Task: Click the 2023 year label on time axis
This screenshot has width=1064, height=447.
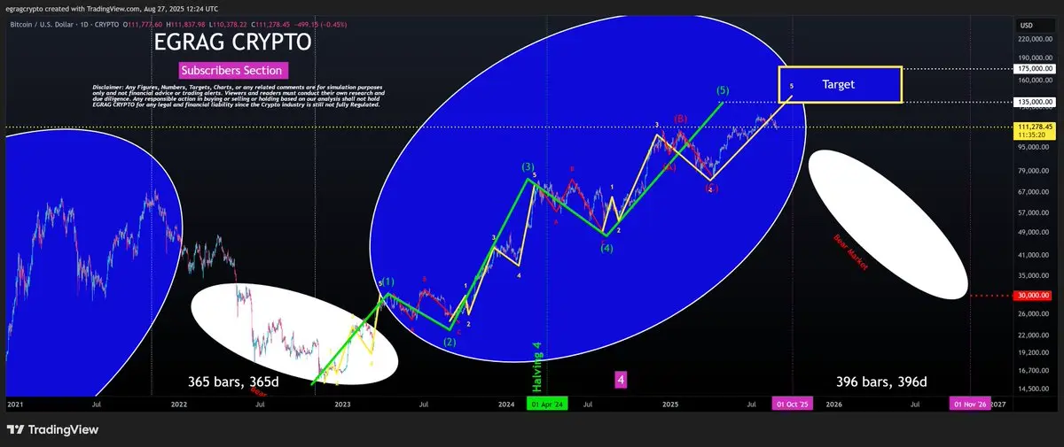Action: (342, 405)
